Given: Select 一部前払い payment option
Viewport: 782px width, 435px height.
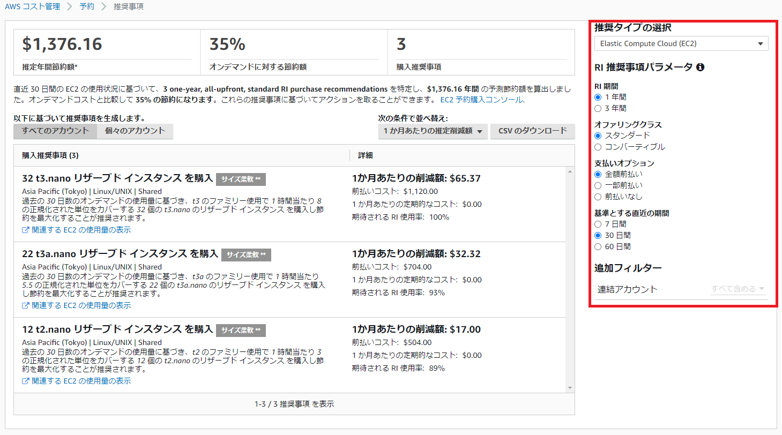Looking at the screenshot, I should click(x=598, y=185).
